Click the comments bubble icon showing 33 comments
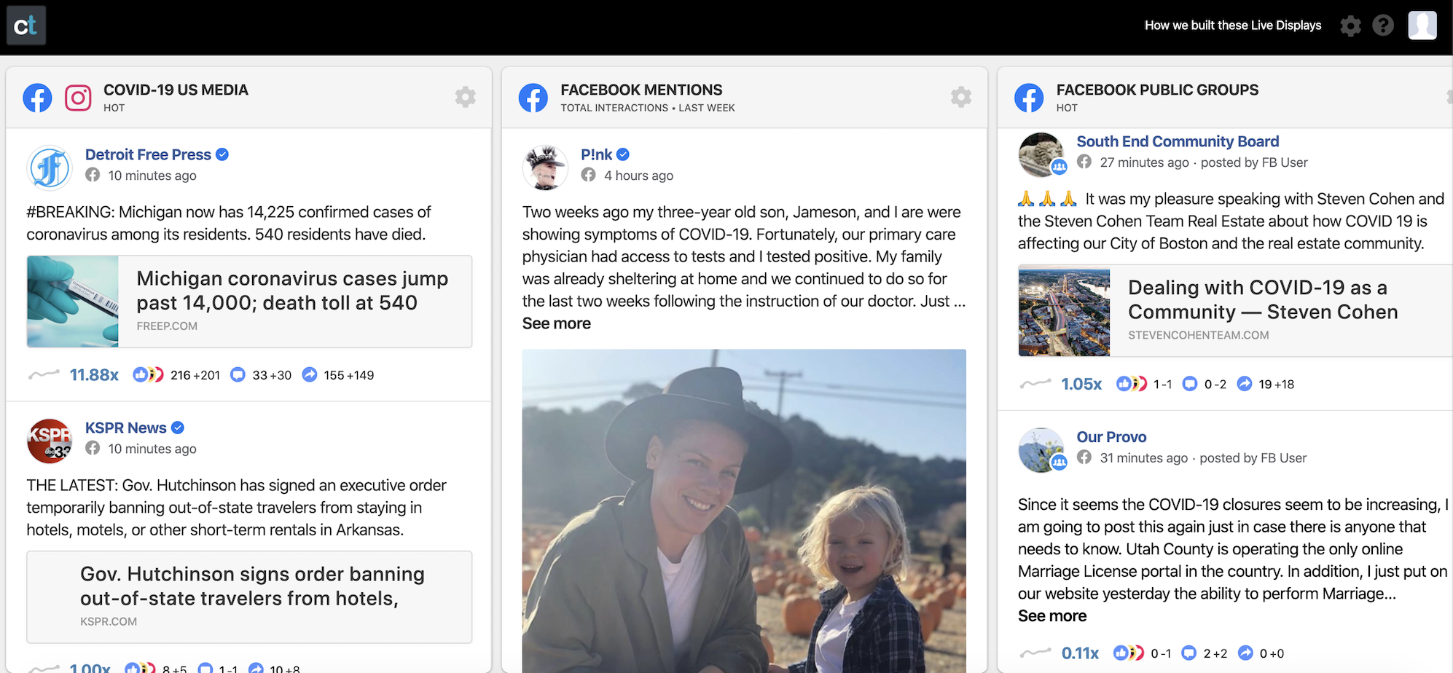This screenshot has width=1453, height=673. 238,374
